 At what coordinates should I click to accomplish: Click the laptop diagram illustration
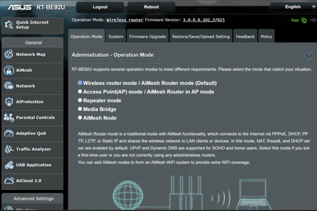tap(254, 194)
